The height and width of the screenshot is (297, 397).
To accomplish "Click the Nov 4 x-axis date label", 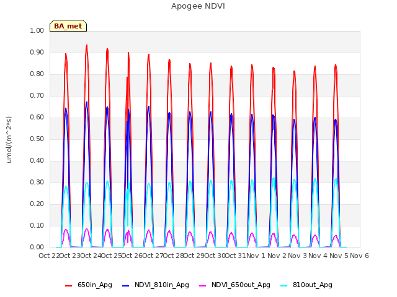I will point(318,256).
